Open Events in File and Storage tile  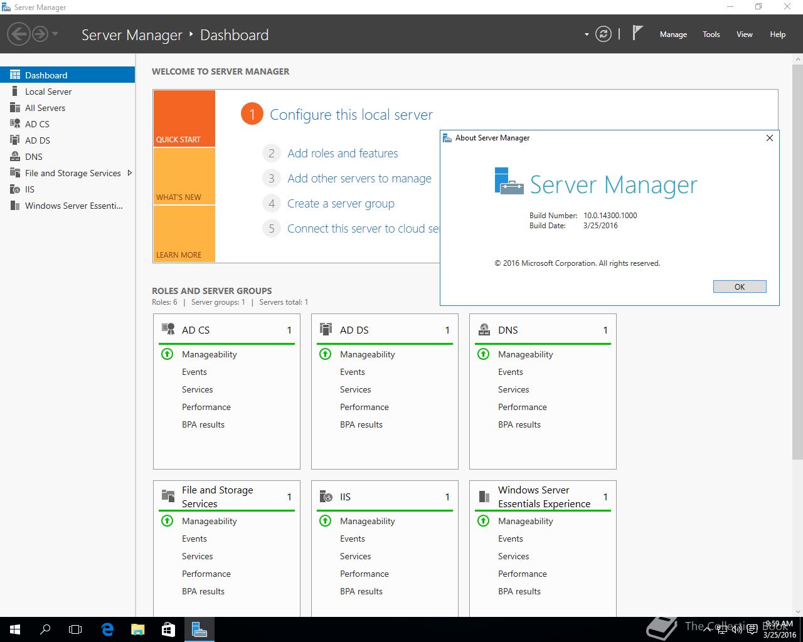pos(194,539)
